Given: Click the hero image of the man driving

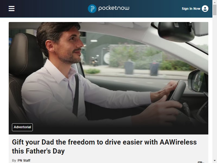Looking at the screenshot, I should pos(108,78).
